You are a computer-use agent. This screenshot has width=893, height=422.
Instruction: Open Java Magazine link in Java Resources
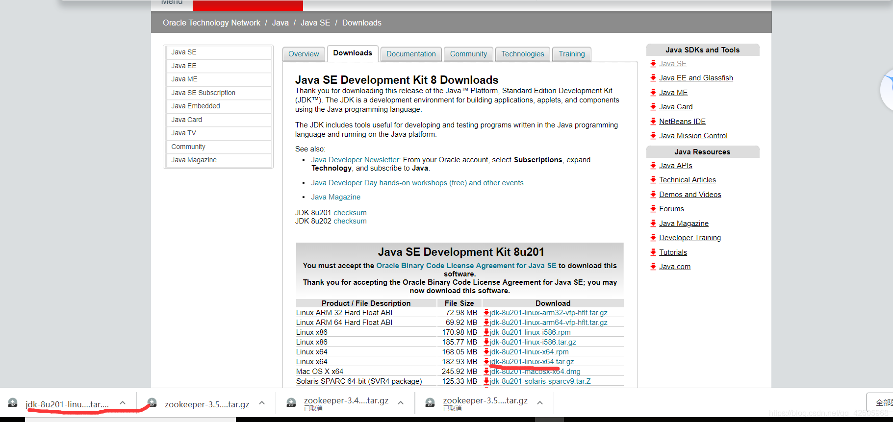tap(684, 223)
